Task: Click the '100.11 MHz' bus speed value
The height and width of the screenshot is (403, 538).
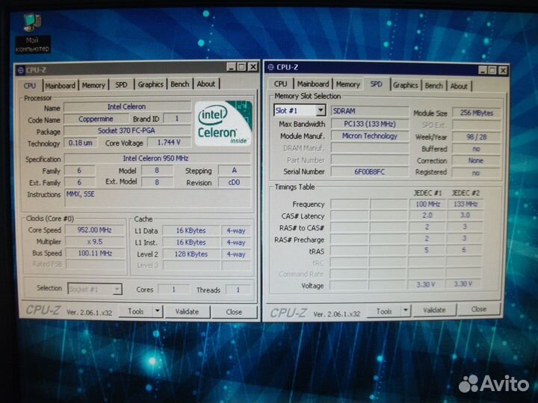Action: coord(94,253)
